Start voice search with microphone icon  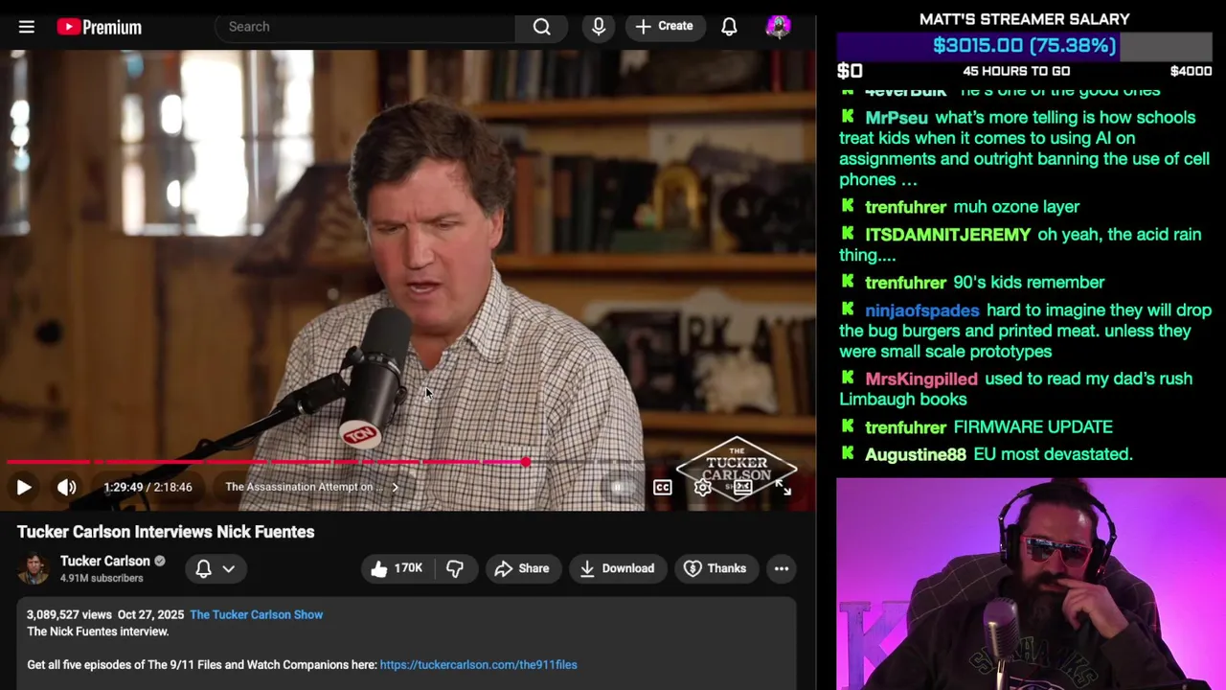tap(599, 27)
